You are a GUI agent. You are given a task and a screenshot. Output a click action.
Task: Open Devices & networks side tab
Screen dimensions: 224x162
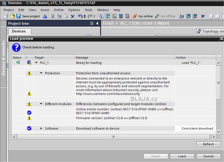pyautogui.click(x=3, y=58)
